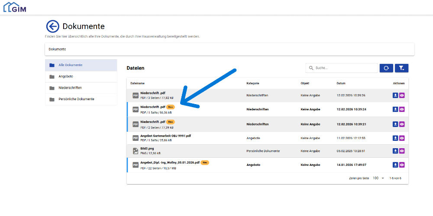433x216 pixels.
Task: Open the filter button in Dateien toolbar
Action: 401,68
